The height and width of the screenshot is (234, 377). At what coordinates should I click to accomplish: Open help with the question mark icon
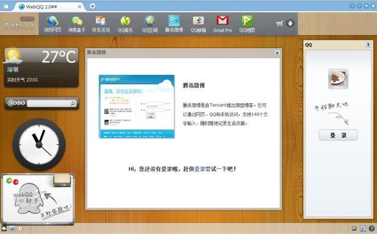tap(372, 228)
